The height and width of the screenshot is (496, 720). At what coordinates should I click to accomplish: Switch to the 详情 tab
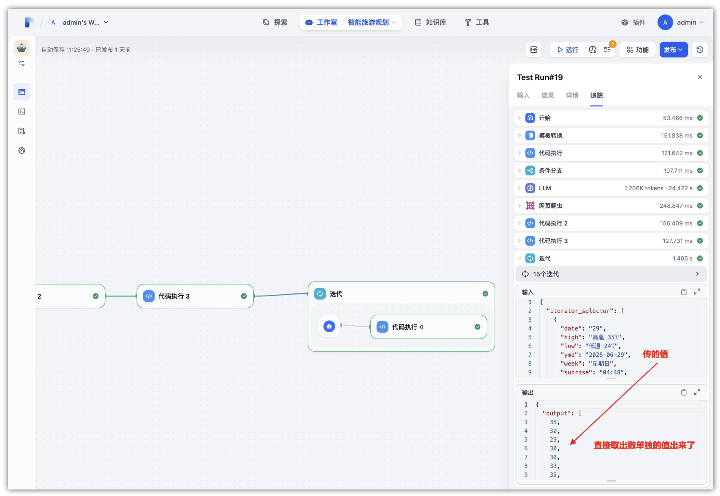coord(572,96)
